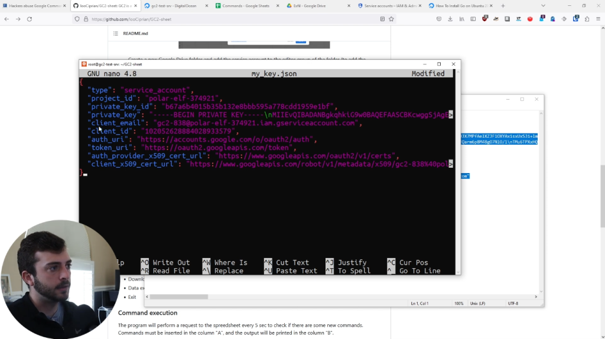
Task: Click the red round extension icon
Action: pyautogui.click(x=530, y=19)
